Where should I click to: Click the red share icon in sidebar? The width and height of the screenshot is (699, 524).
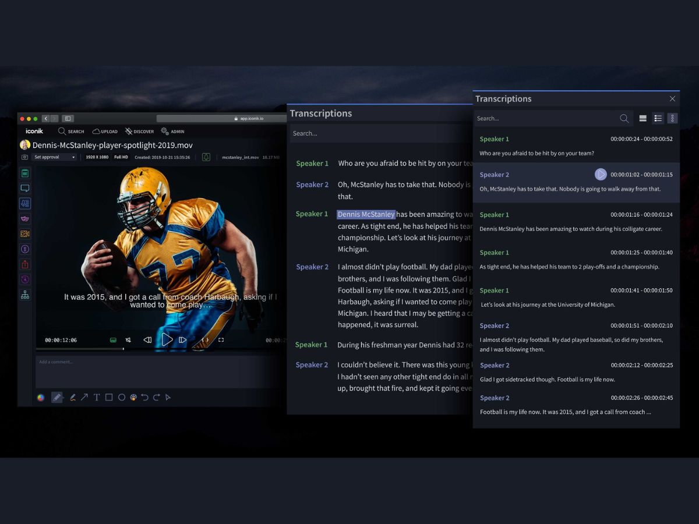[25, 264]
